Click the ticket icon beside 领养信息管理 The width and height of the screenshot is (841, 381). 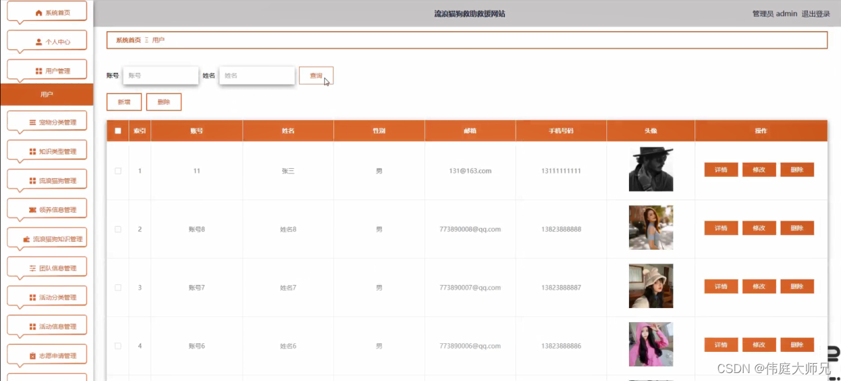pyautogui.click(x=32, y=210)
